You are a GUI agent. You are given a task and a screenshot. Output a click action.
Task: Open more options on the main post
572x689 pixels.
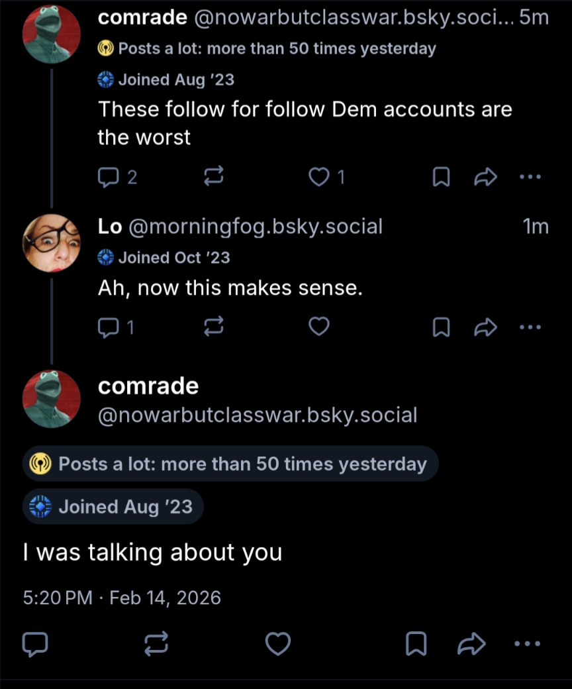[x=527, y=643]
